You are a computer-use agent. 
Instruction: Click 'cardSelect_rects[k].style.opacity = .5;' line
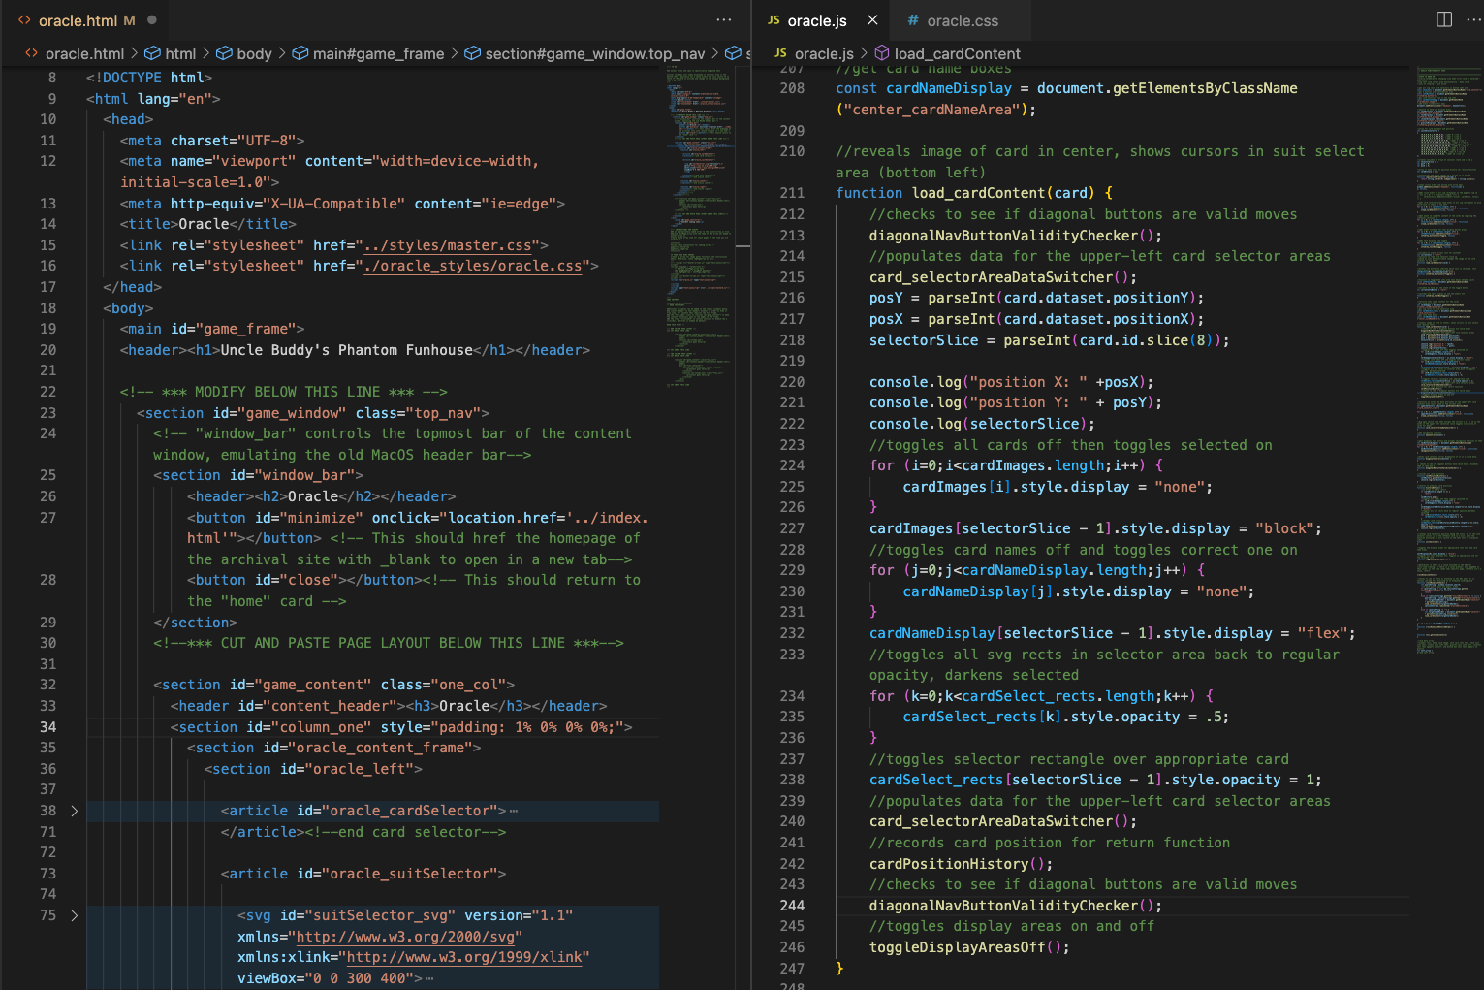(x=1066, y=717)
